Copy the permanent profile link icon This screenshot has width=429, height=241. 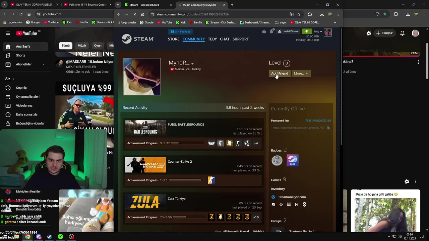[x=328, y=128]
